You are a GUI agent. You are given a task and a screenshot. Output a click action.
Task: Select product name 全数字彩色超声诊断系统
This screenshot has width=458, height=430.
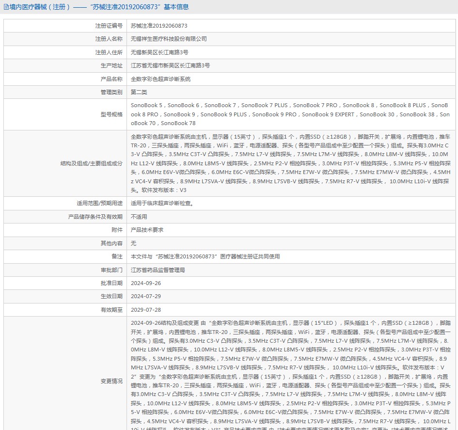[160, 79]
